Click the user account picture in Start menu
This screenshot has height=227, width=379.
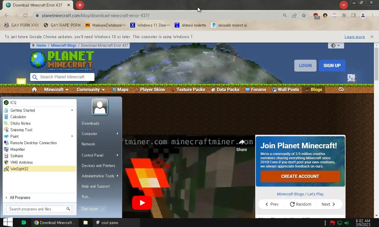coord(100,107)
